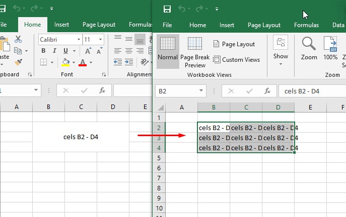
Task: Switch to Page Break Preview view
Action: [x=195, y=52]
